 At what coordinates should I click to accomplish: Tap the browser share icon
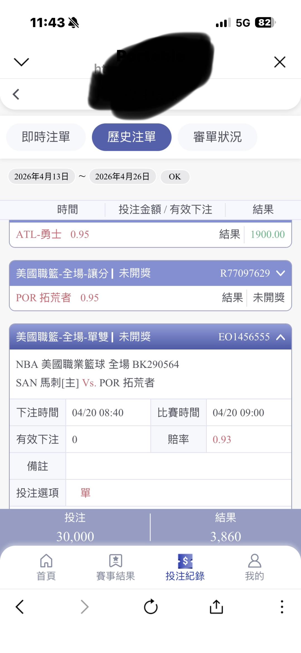(x=216, y=607)
